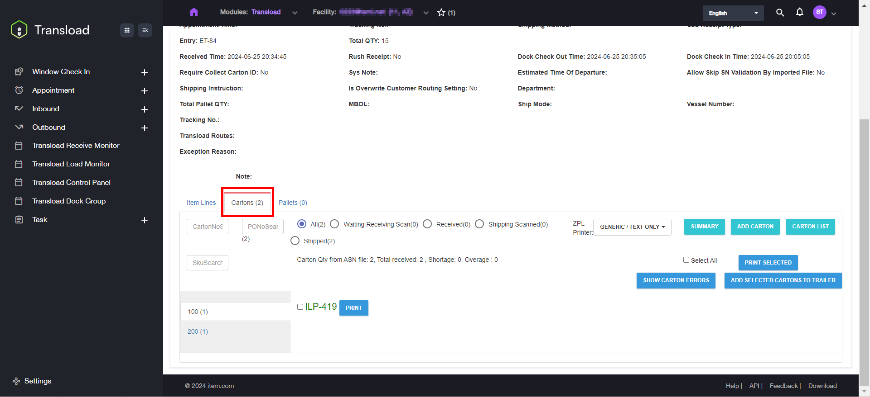
Task: Switch to the Item Lines tab
Action: [201, 203]
